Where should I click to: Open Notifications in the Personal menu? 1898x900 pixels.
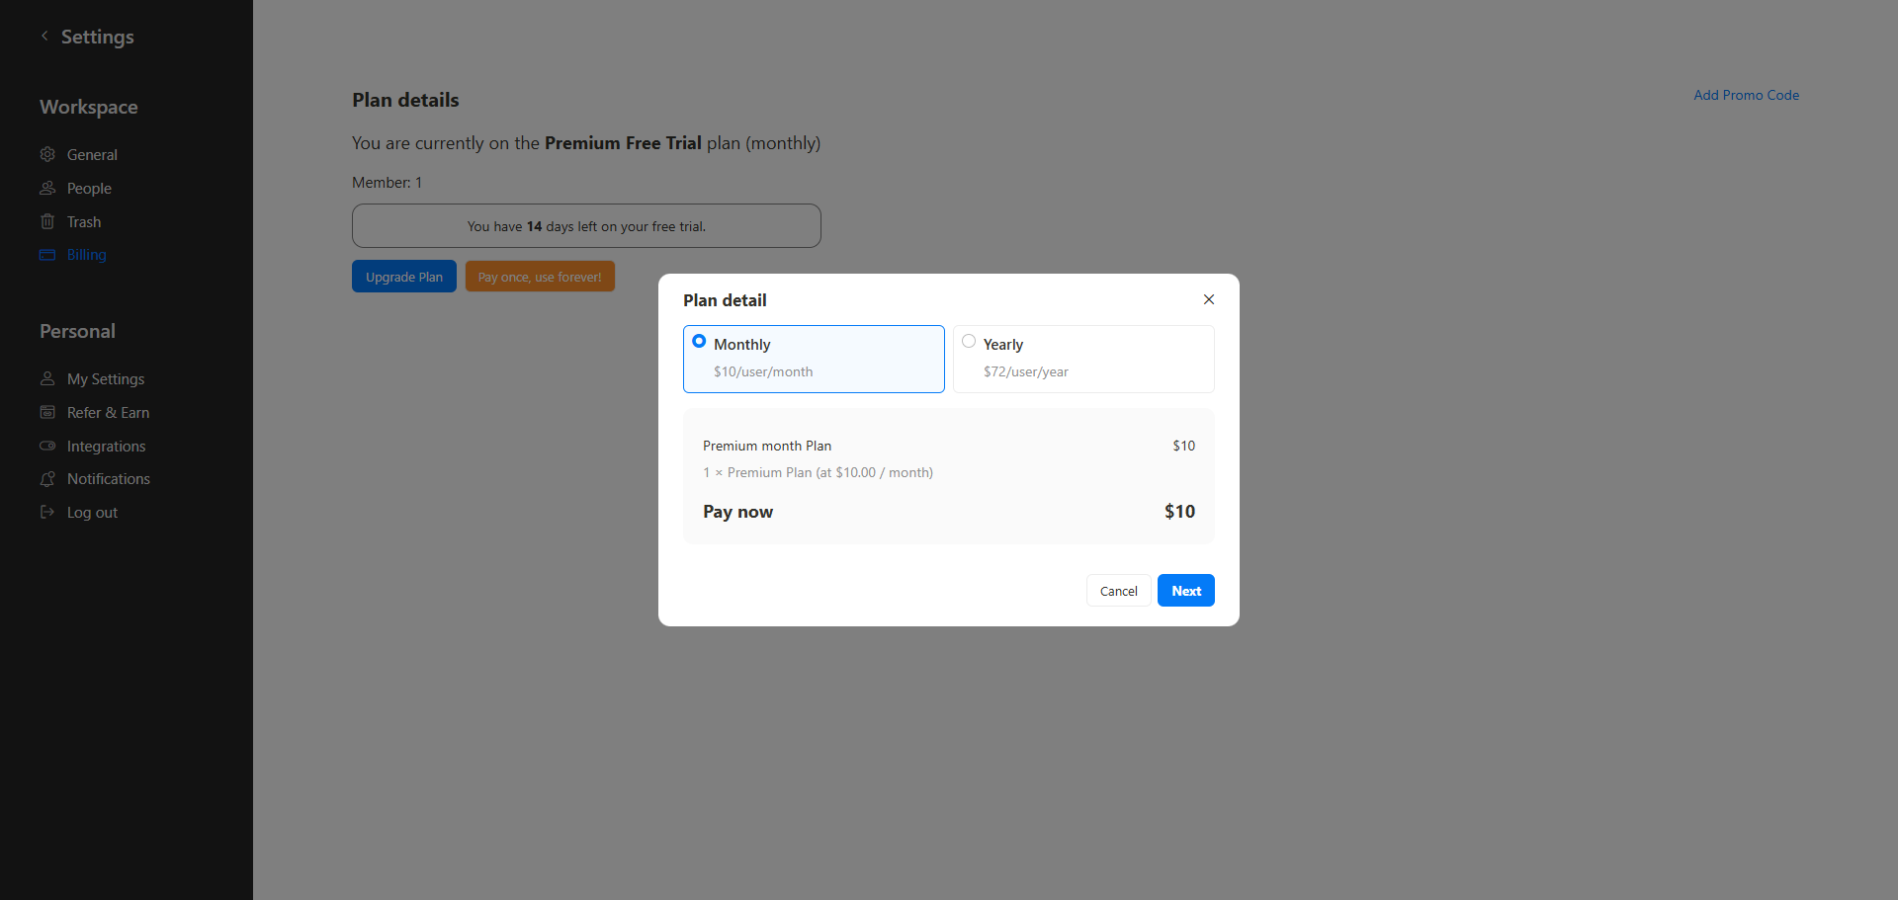click(109, 479)
